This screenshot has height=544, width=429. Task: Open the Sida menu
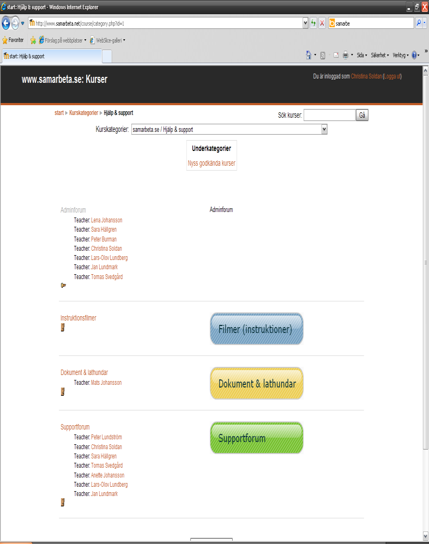pos(361,55)
